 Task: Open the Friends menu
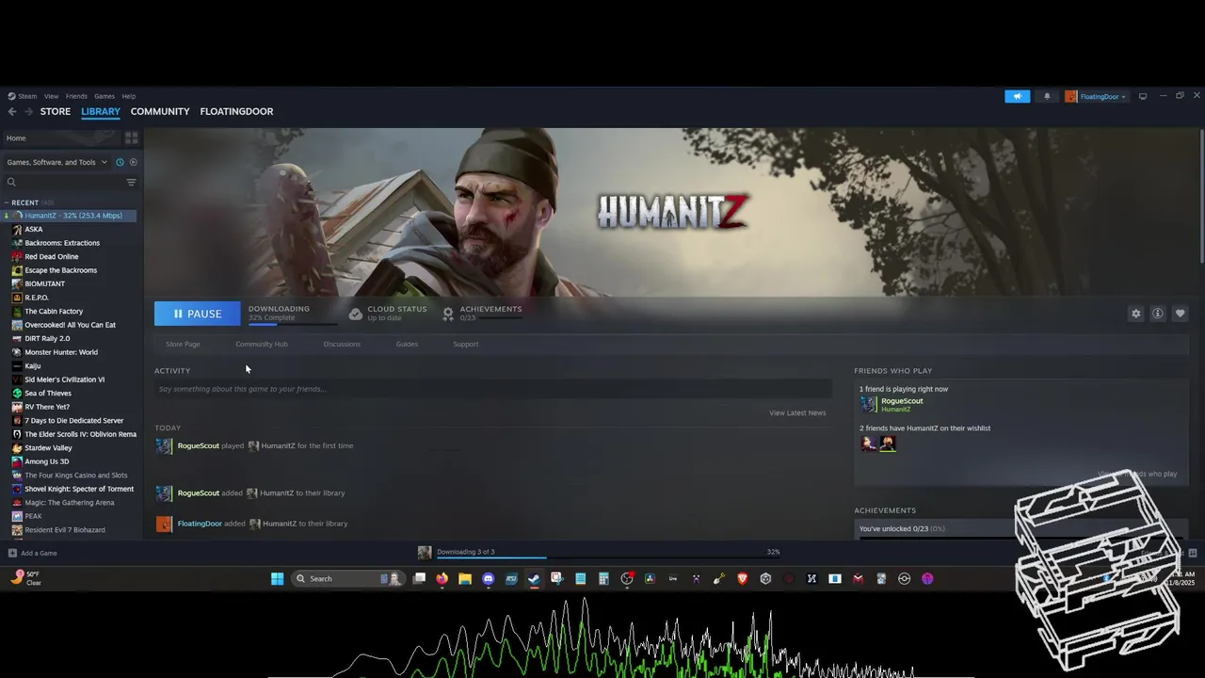76,96
